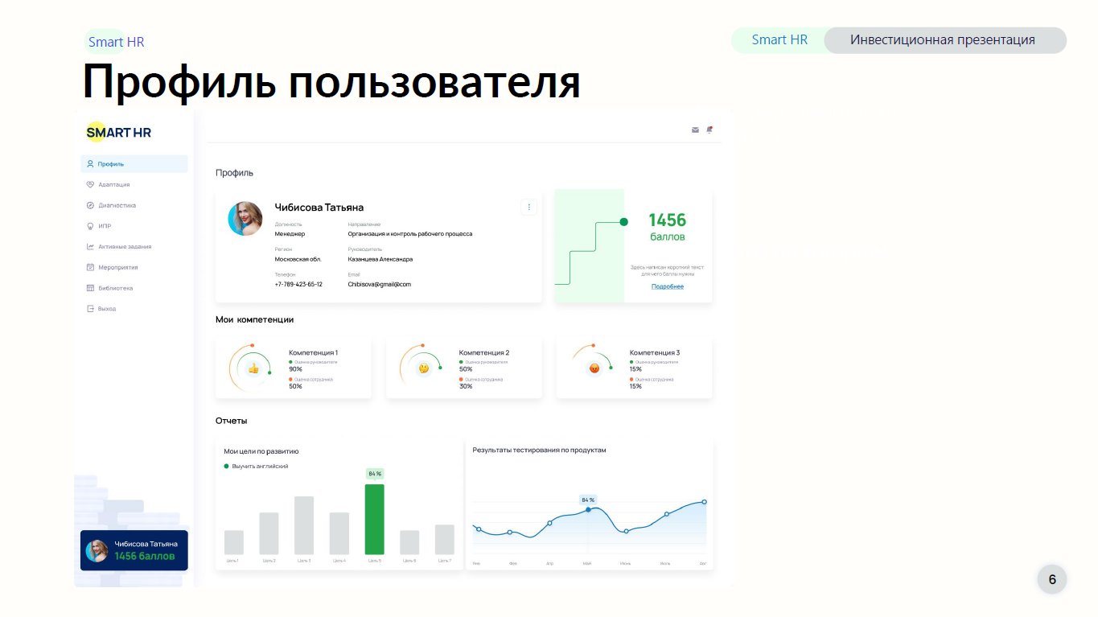Click the Московская обл. region value
The height and width of the screenshot is (617, 1098).
click(x=298, y=259)
